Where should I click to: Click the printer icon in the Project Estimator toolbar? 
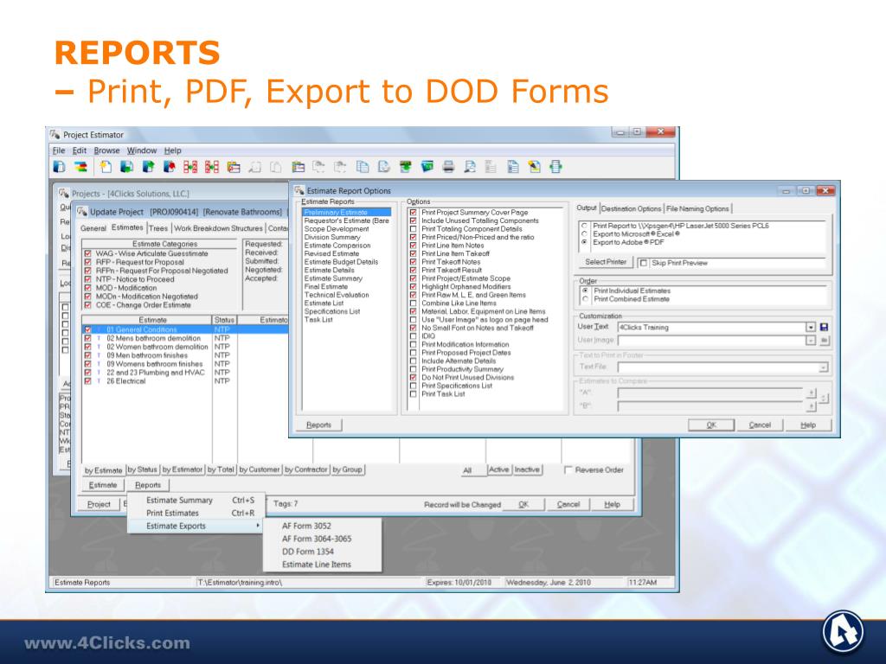(x=449, y=167)
